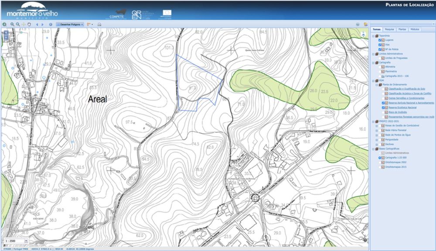Click the Cartografia 2015 - 10K layer icon

pos(383,76)
